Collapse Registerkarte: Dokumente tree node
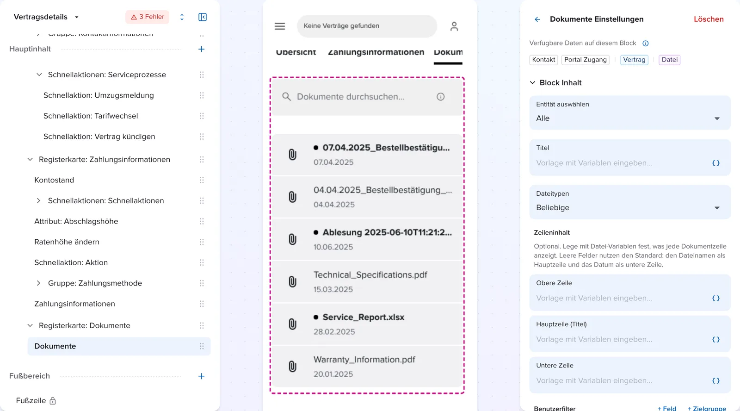Viewport: 740px width, 411px height. [x=30, y=325]
